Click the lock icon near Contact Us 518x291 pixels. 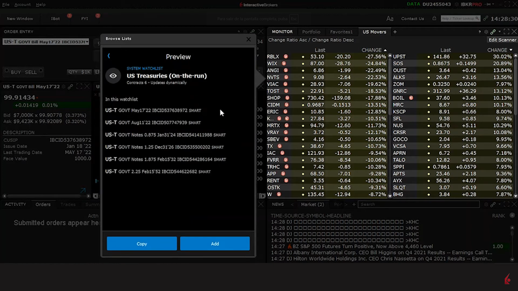[434, 19]
